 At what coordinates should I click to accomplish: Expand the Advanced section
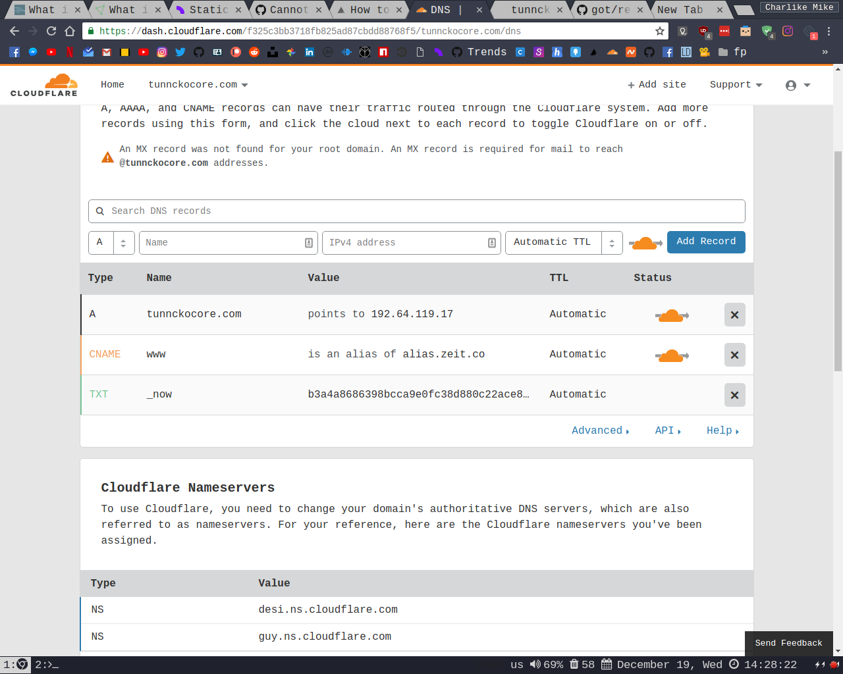[597, 430]
